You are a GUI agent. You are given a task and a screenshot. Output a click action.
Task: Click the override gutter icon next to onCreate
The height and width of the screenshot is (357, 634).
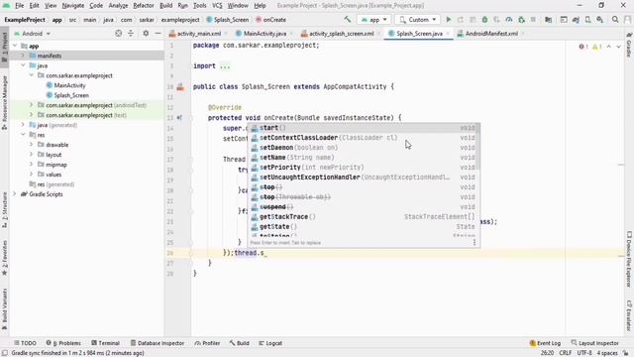click(x=179, y=118)
